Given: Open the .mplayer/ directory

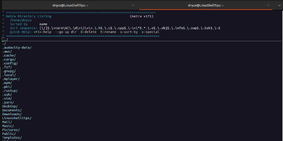Looking at the screenshot, I should (11, 79).
